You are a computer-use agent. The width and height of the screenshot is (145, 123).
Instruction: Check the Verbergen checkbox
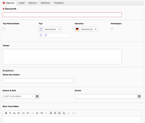coord(112,29)
